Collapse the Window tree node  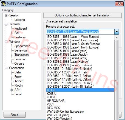click(6, 42)
